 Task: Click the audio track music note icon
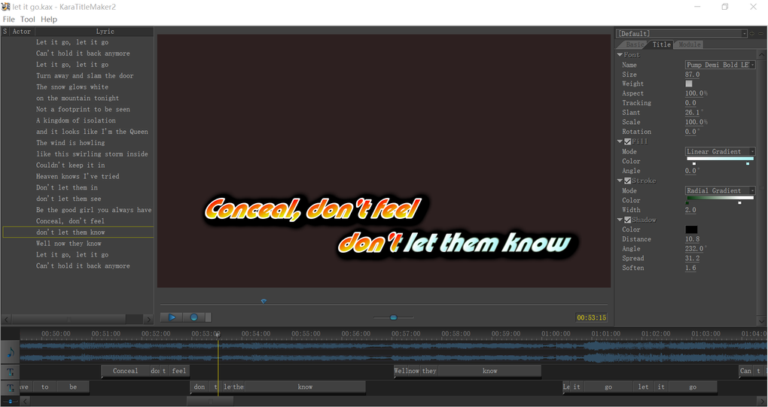11,352
